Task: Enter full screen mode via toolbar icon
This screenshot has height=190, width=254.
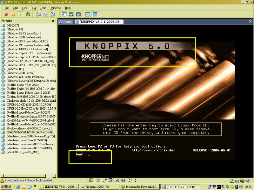Action: pyautogui.click(x=78, y=14)
